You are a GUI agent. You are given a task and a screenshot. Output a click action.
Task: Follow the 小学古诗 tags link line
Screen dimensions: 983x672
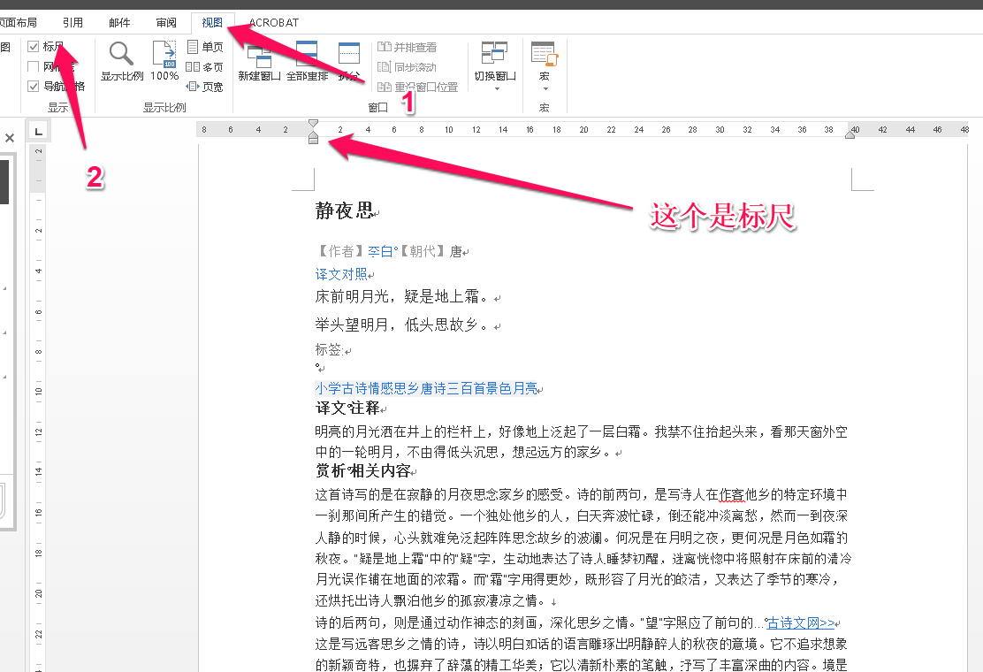426,389
